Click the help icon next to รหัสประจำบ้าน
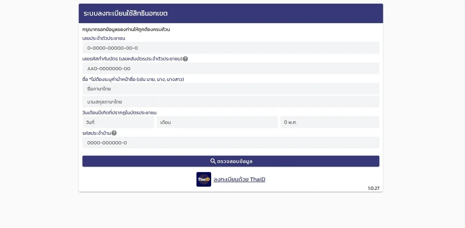Image resolution: width=465 pixels, height=228 pixels. pos(114,133)
